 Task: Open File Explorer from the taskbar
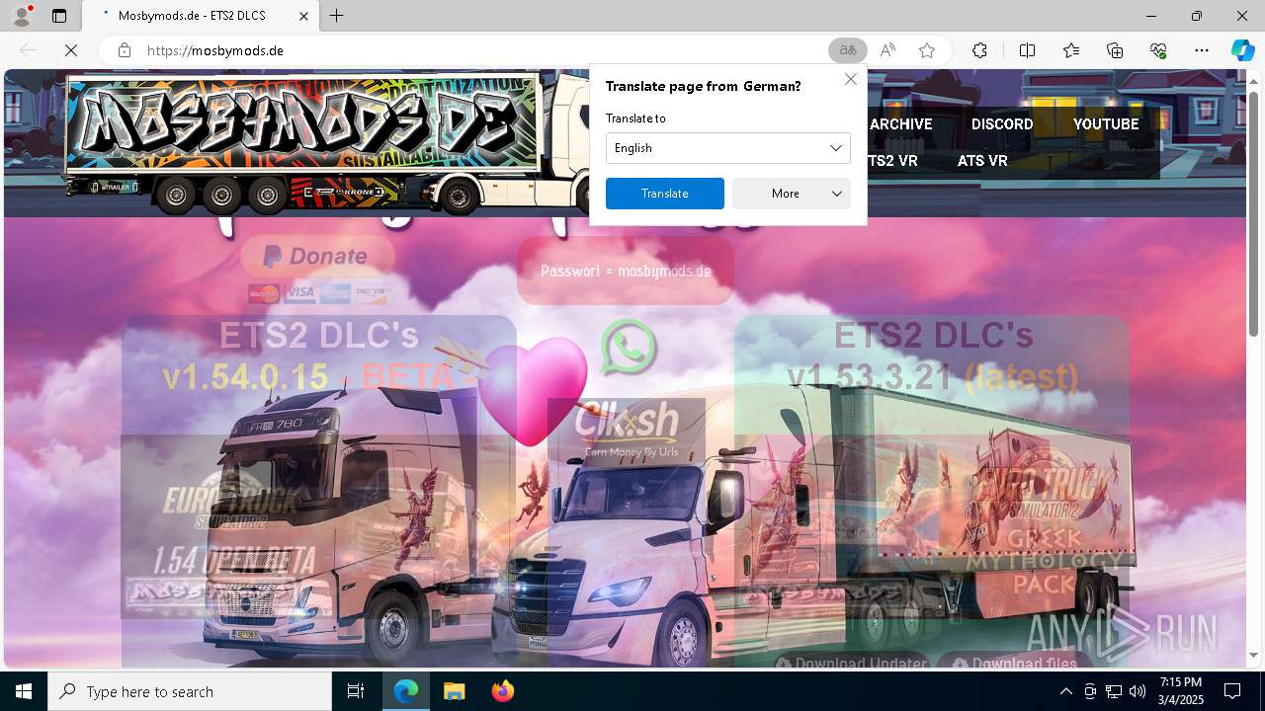click(x=454, y=691)
